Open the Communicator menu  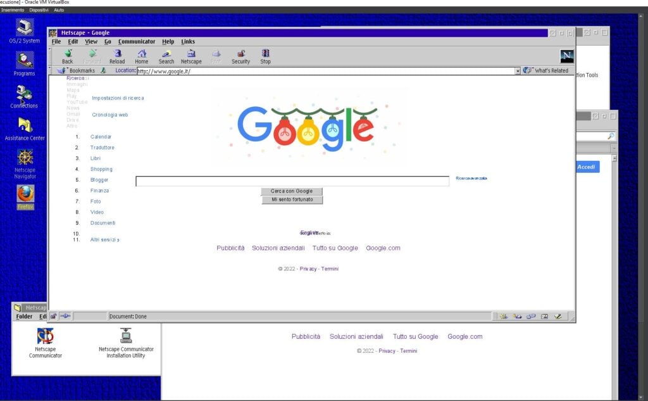[x=137, y=41]
